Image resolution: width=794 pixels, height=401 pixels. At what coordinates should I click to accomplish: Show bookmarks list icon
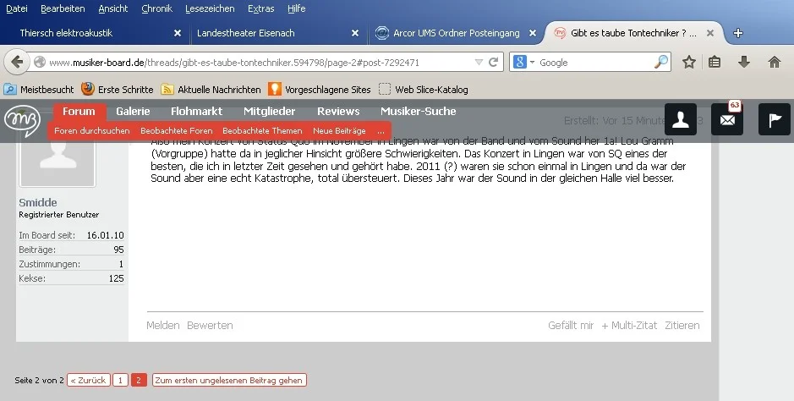715,62
